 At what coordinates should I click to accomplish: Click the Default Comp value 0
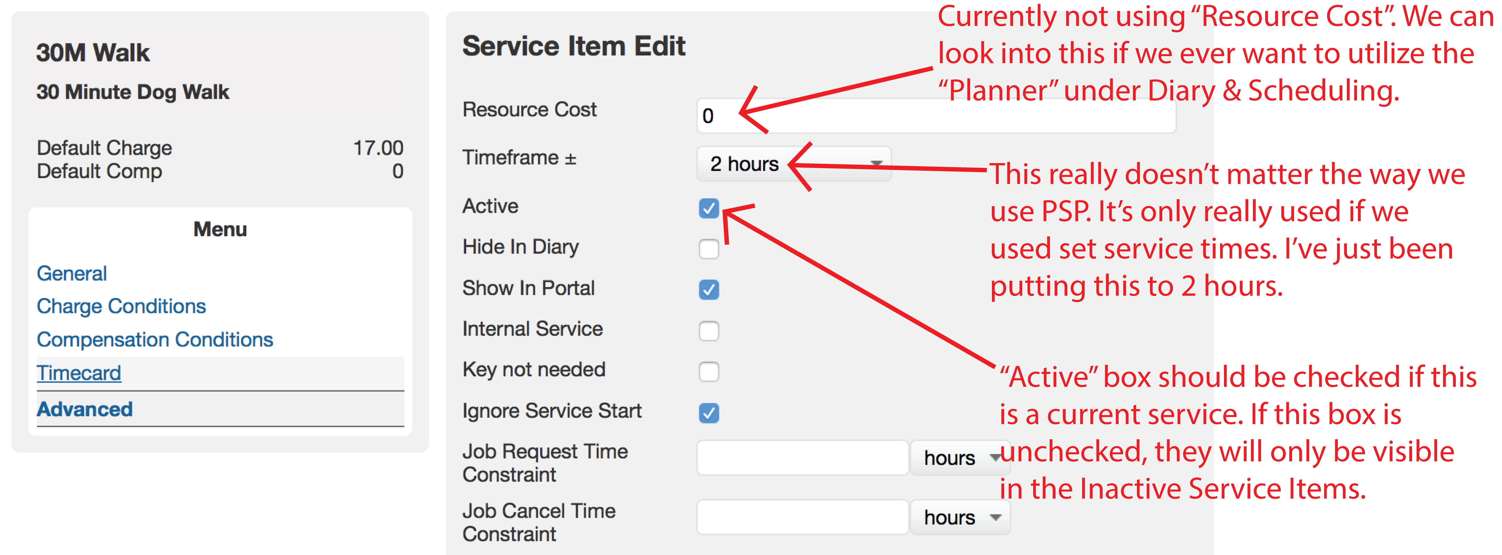point(398,171)
